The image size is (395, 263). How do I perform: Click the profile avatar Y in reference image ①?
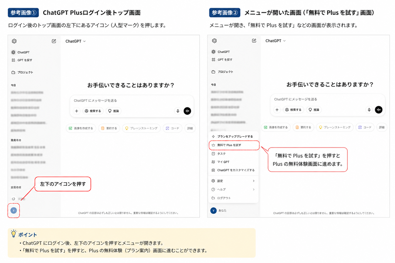pos(14,211)
